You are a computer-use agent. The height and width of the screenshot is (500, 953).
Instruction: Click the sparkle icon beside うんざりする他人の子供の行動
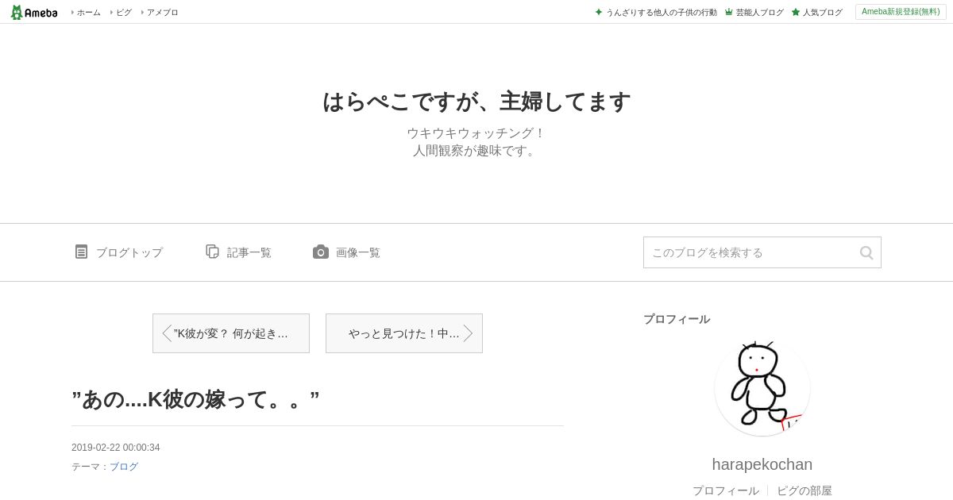pyautogui.click(x=599, y=12)
